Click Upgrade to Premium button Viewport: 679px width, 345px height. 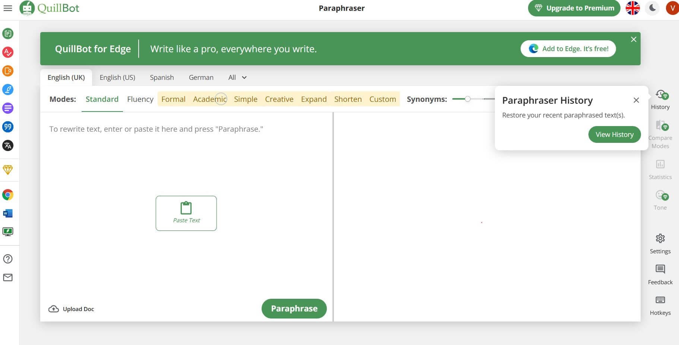(574, 8)
